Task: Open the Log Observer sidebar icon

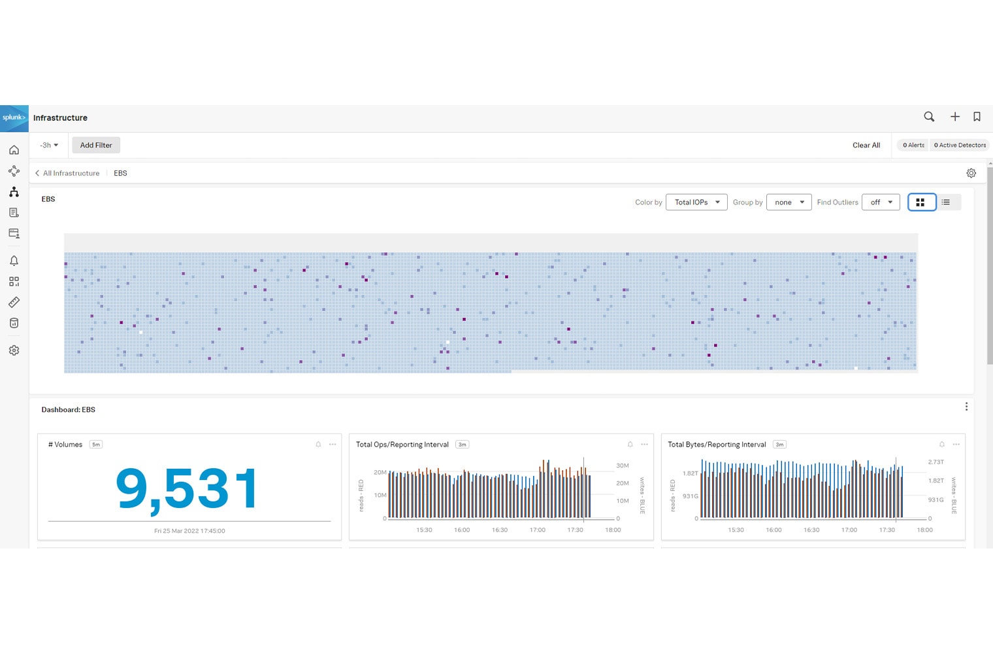Action: click(x=14, y=213)
